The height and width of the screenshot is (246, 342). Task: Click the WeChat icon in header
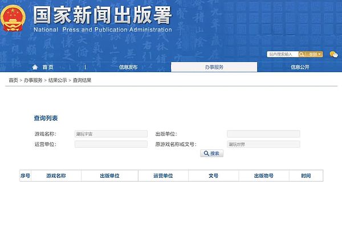coord(333,55)
